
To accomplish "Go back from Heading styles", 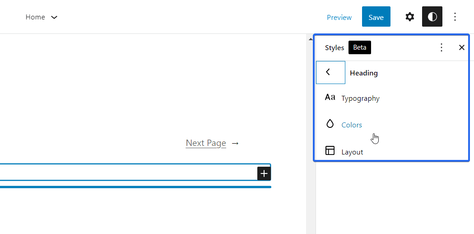I will pos(330,73).
